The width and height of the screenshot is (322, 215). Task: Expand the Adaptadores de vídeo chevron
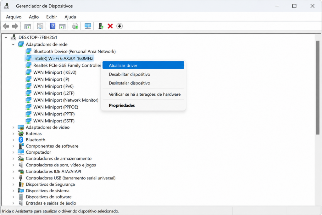pos(13,127)
